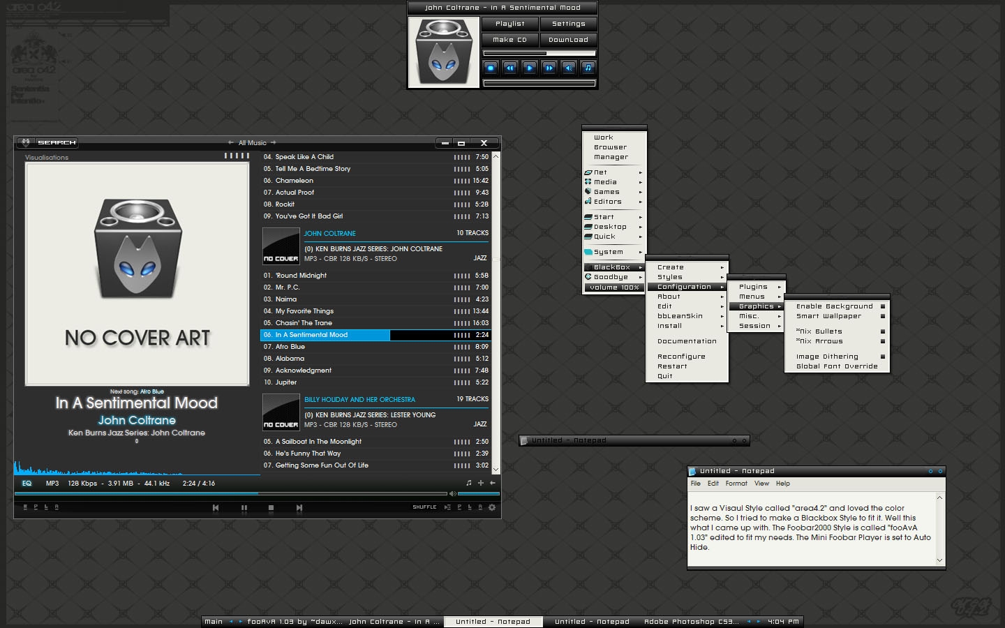Click the album art thumbnail in mini player
Viewport: 1005px width, 628px height.
click(444, 52)
